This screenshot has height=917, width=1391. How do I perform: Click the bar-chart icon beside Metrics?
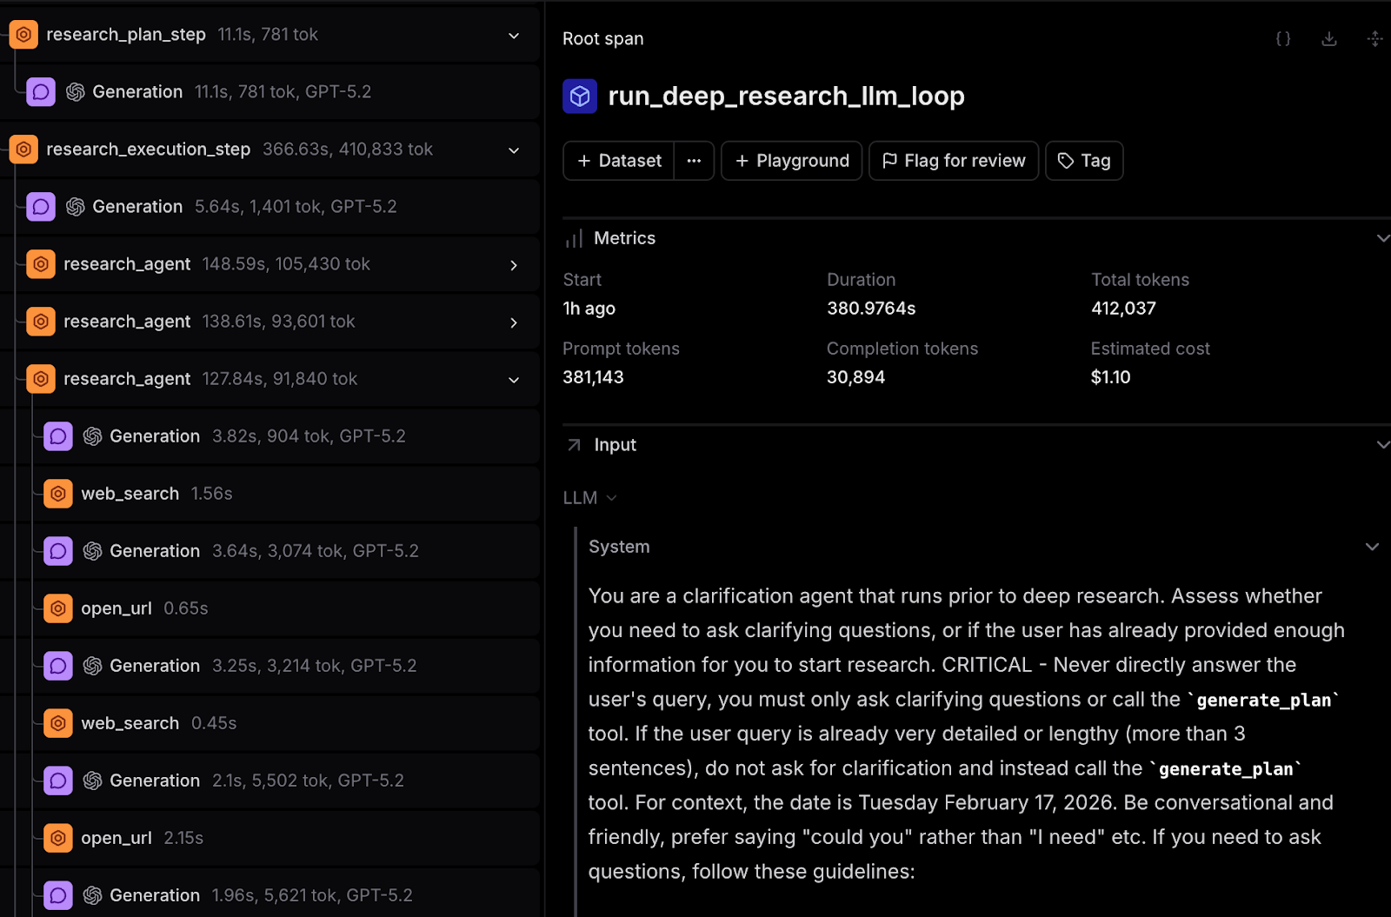coord(574,237)
